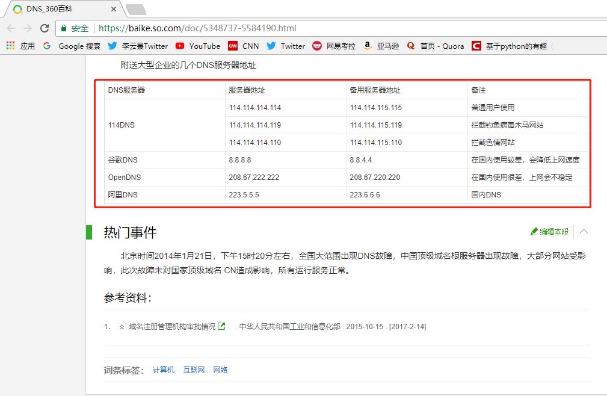Close the DNS_360百科 tab
The image size is (607, 396).
point(114,9)
